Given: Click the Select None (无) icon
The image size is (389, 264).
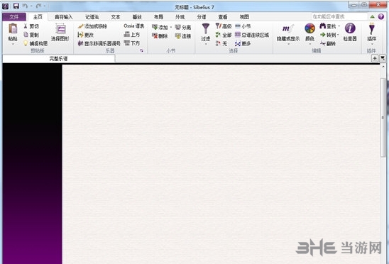Looking at the screenshot, I should click(x=218, y=43).
